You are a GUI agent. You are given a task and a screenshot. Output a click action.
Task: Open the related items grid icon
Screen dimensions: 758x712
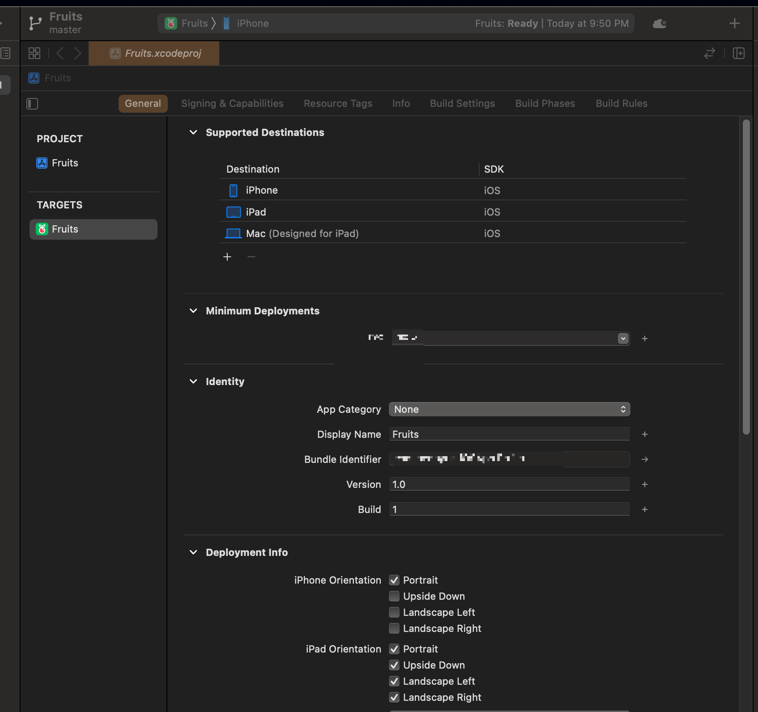click(34, 53)
